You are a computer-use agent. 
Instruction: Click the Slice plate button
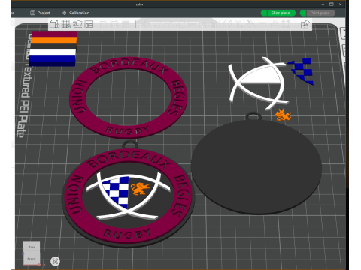281,13
